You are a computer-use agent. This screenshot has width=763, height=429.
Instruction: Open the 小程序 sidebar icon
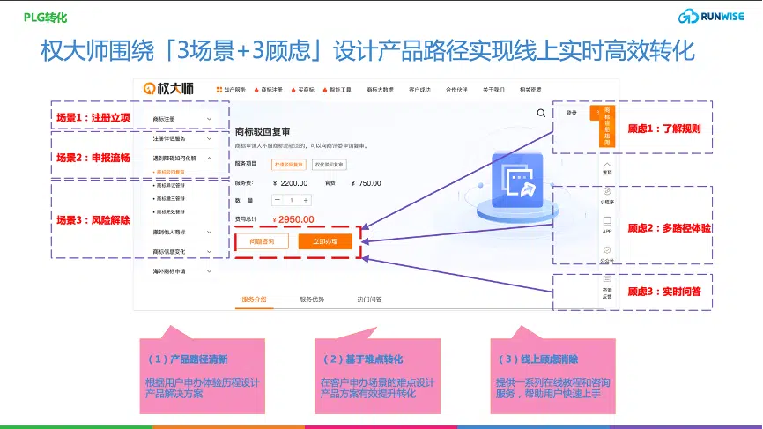point(607,191)
